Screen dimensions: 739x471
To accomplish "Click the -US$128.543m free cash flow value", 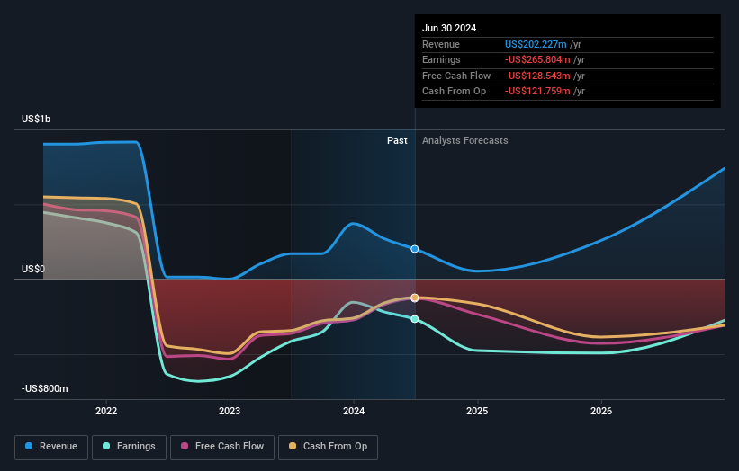I will coord(537,76).
